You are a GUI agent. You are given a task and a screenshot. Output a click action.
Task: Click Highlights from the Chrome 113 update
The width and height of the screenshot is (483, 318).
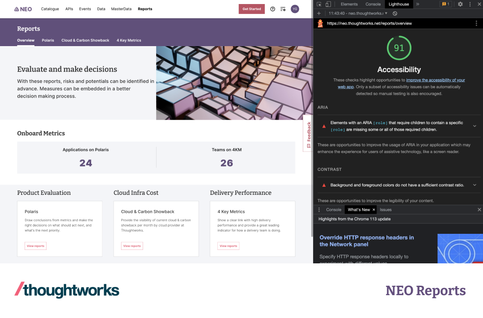point(355,219)
